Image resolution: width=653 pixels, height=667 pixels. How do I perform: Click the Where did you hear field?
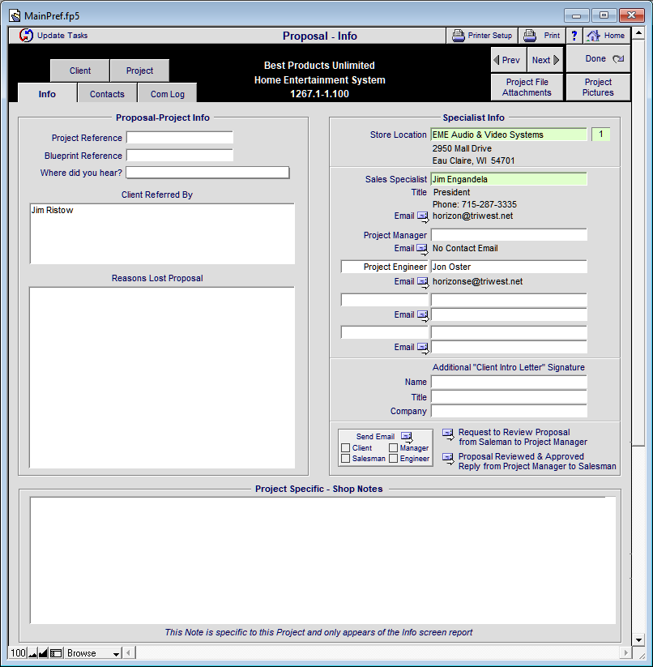pyautogui.click(x=207, y=173)
